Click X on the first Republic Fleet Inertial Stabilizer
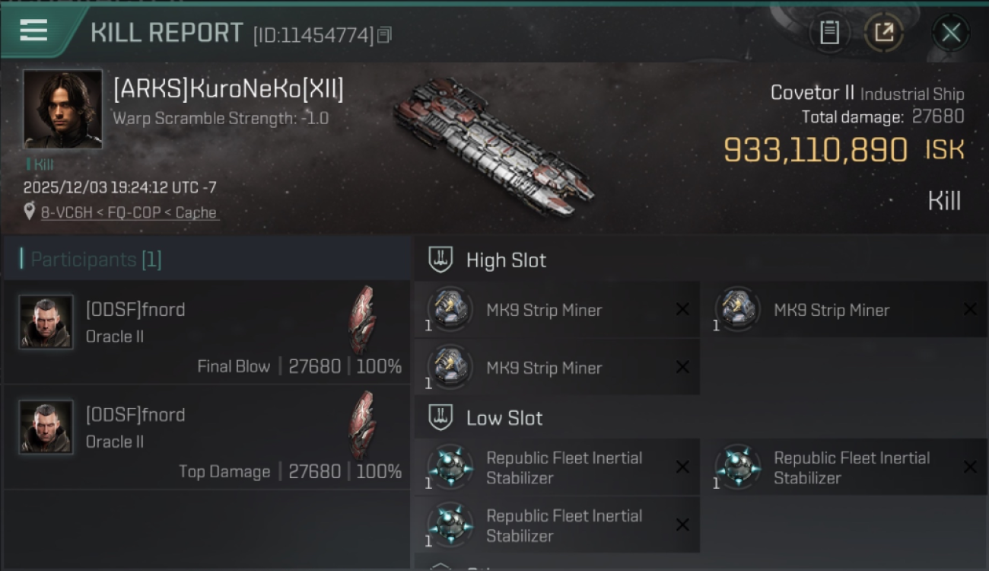The width and height of the screenshot is (989, 571). click(682, 467)
